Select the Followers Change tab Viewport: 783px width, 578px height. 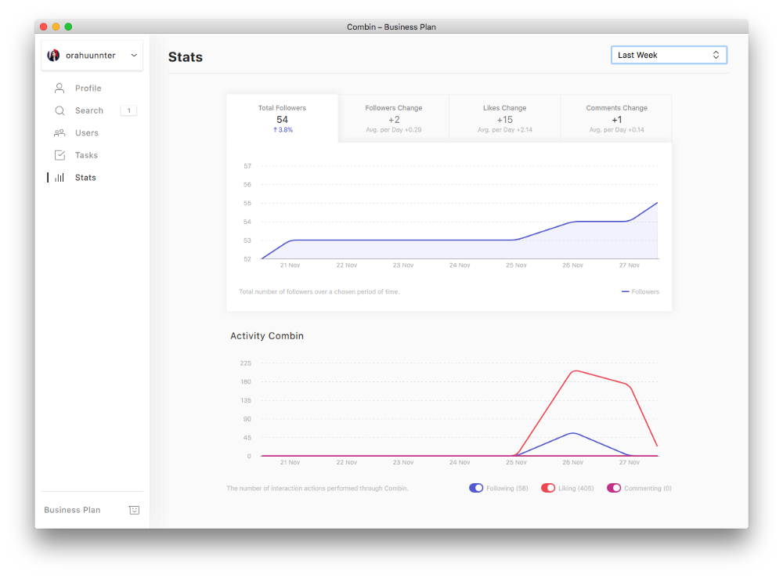393,118
